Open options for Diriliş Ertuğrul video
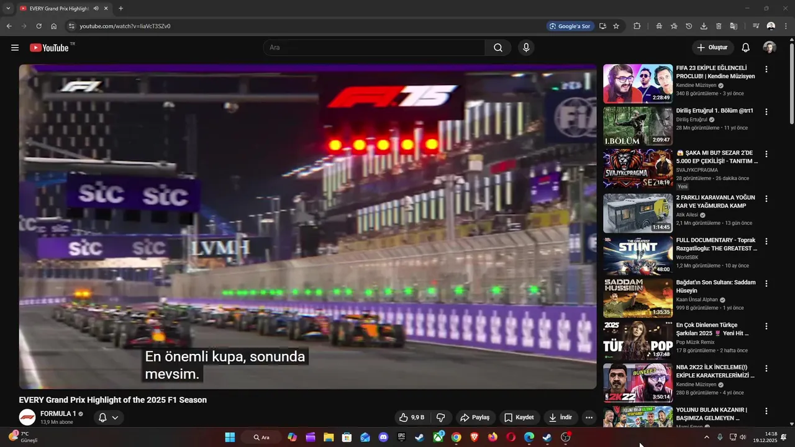Image resolution: width=795 pixels, height=447 pixels. 766,112
